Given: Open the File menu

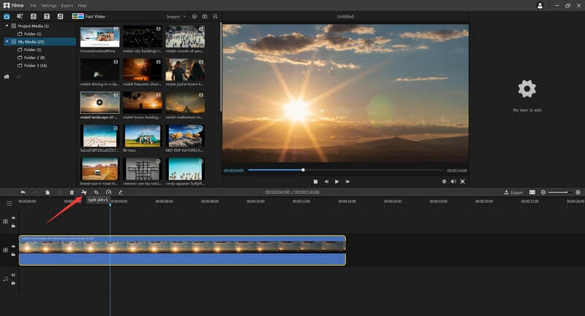Looking at the screenshot, I should pos(34,6).
